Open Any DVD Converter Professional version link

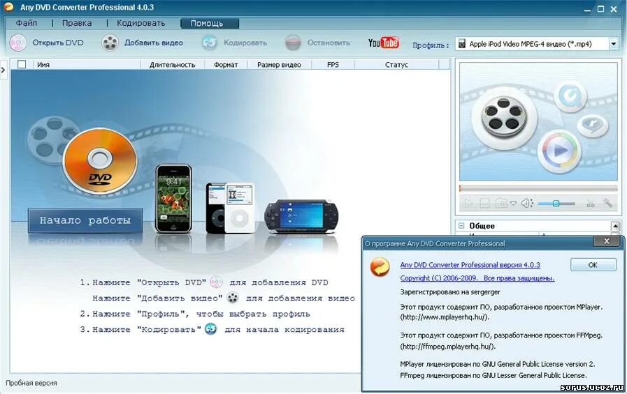coord(470,265)
